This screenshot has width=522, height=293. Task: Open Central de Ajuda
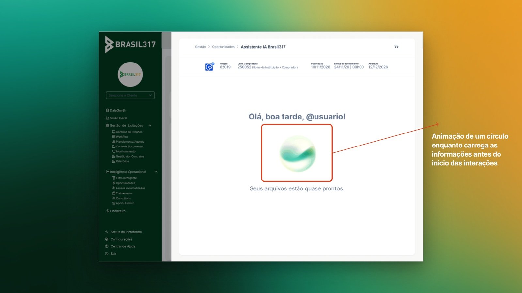pos(120,246)
